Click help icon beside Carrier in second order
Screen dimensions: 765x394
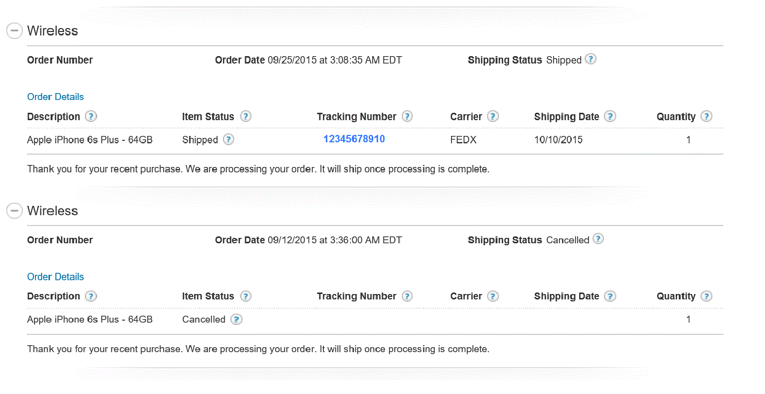click(x=493, y=296)
